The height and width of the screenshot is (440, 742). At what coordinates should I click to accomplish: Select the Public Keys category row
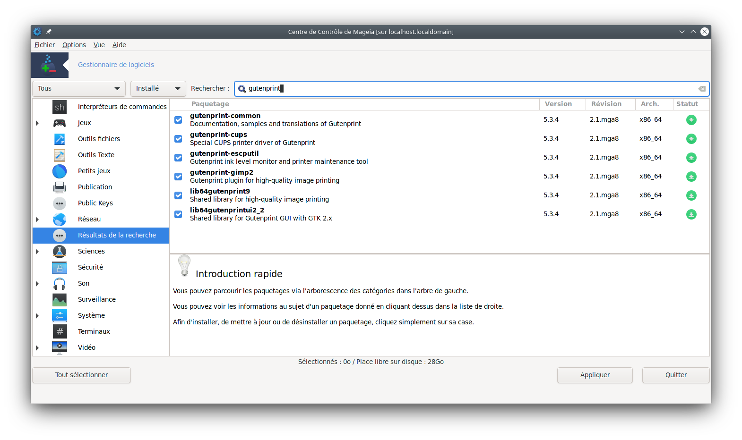coord(101,203)
